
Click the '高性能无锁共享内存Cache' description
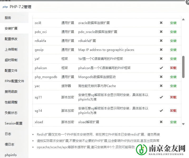point(97,86)
